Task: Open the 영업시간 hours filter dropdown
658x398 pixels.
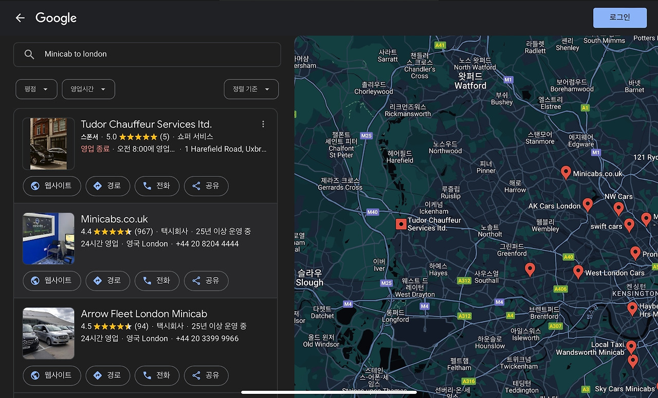Action: 88,89
